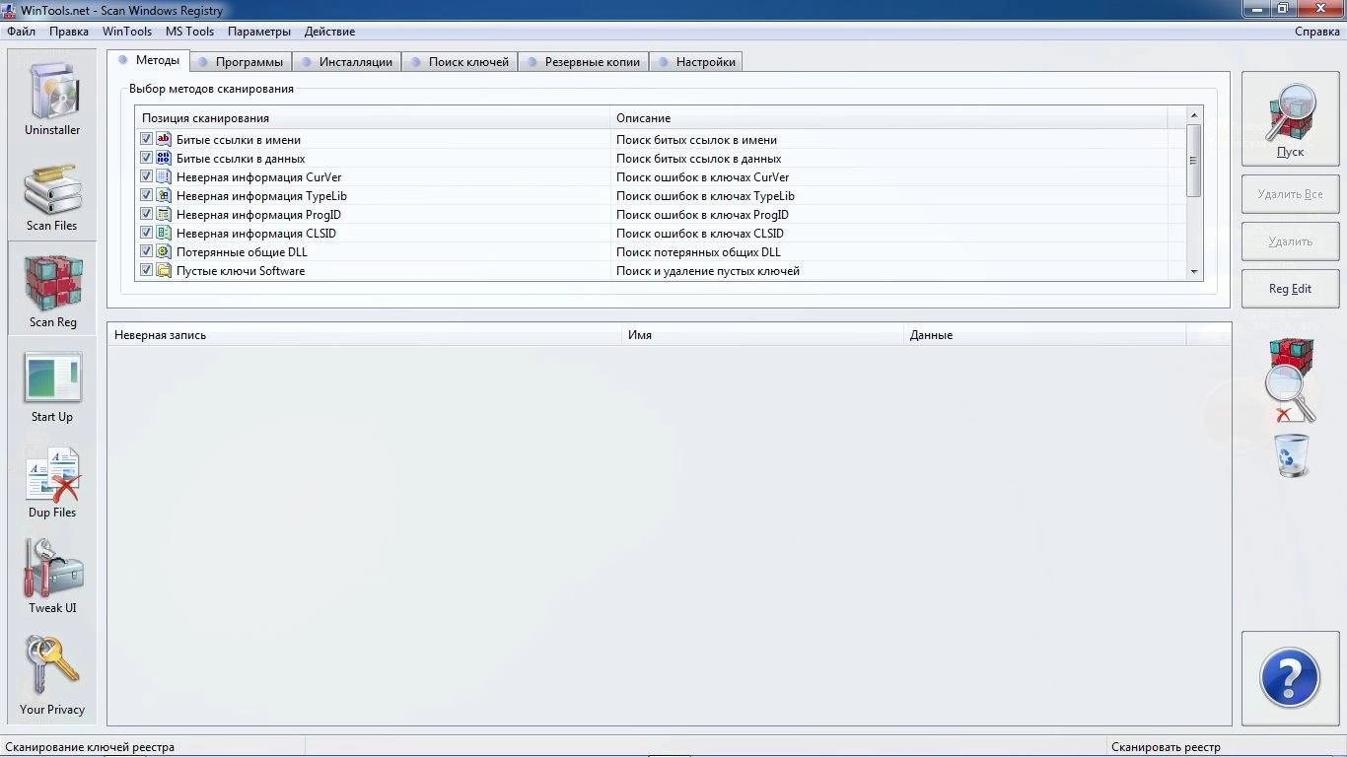Click the icon beside Битые ссылки в данных
Screen dimensions: 1347x757
pos(164,159)
